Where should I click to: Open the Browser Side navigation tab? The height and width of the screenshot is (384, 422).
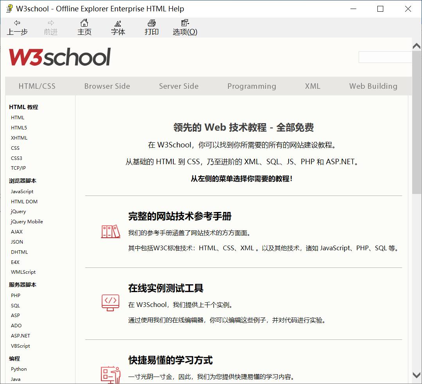tap(107, 86)
